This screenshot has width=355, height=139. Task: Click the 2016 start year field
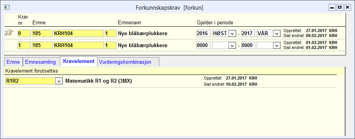click(203, 34)
